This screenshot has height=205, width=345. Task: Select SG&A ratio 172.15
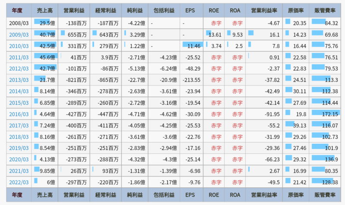click(x=330, y=114)
